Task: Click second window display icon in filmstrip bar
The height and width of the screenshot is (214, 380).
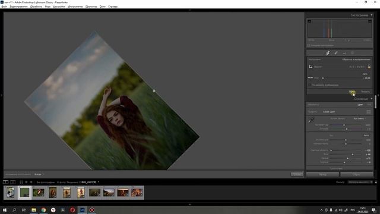Action: 13,182
